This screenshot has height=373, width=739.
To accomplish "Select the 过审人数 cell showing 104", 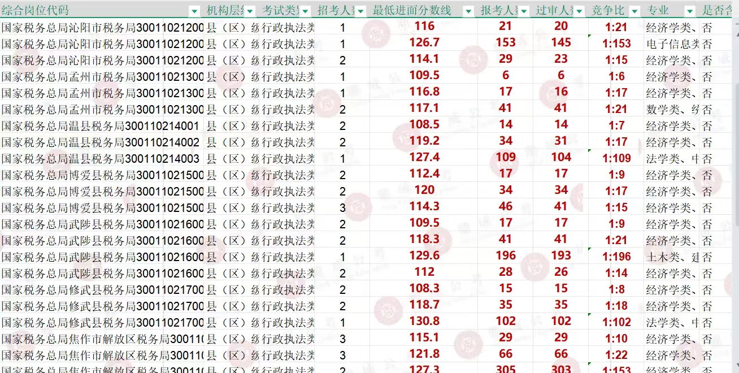I will [x=561, y=157].
